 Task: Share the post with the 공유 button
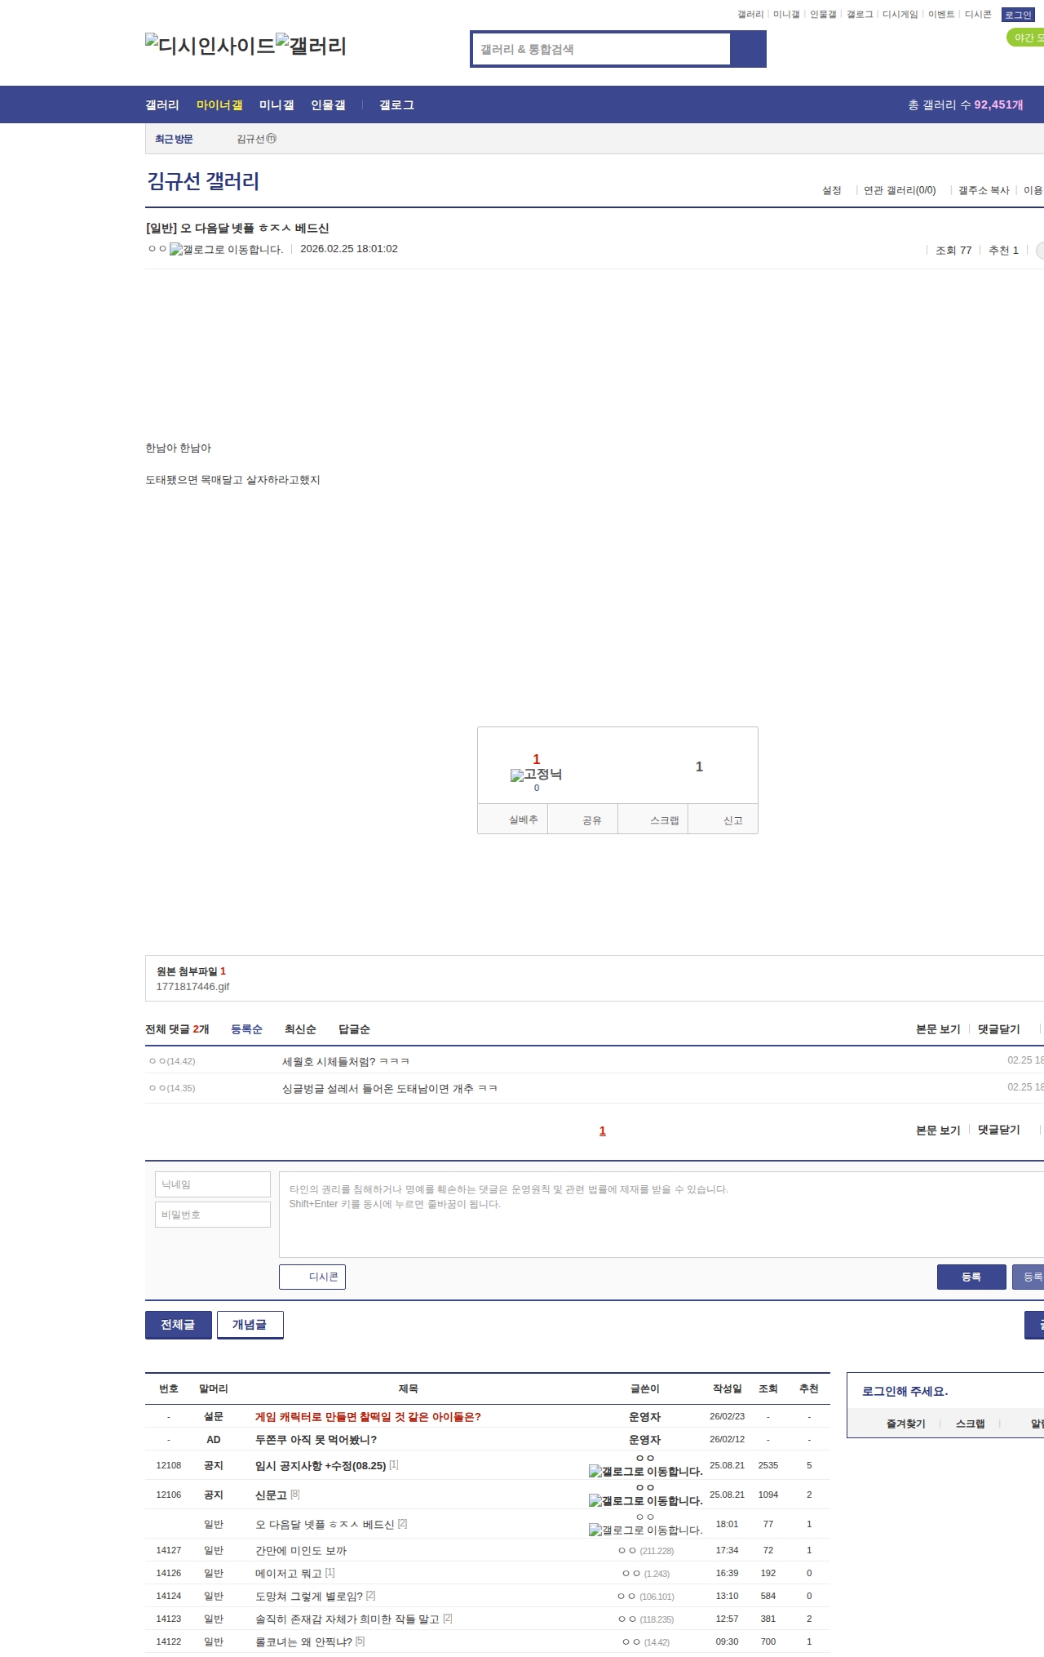pos(591,820)
